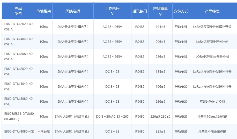Select SMA天线座(外螺内孔) in the 206±5 row
The height and width of the screenshot is (139, 237).
click(73, 42)
